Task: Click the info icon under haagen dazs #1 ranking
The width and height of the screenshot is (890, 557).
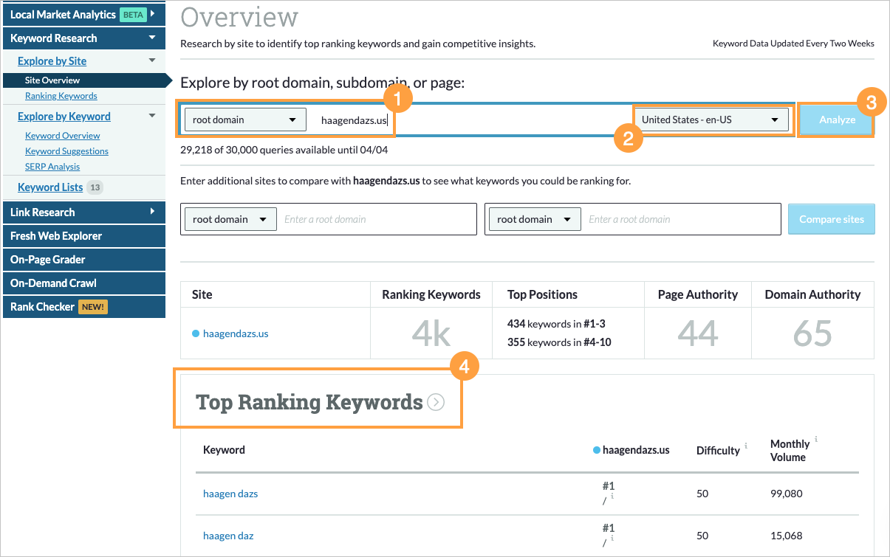Action: click(x=612, y=495)
